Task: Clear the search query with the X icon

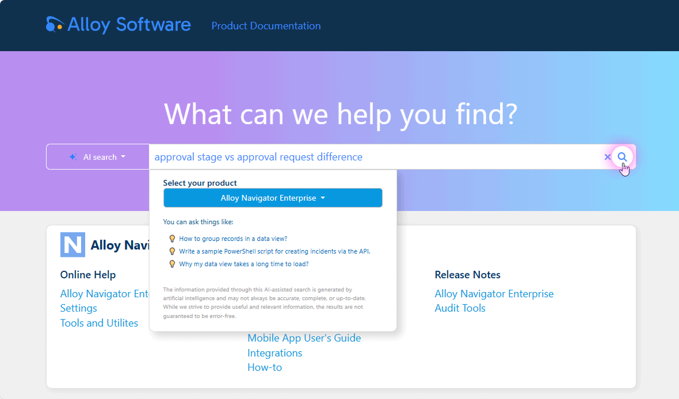Action: click(607, 156)
